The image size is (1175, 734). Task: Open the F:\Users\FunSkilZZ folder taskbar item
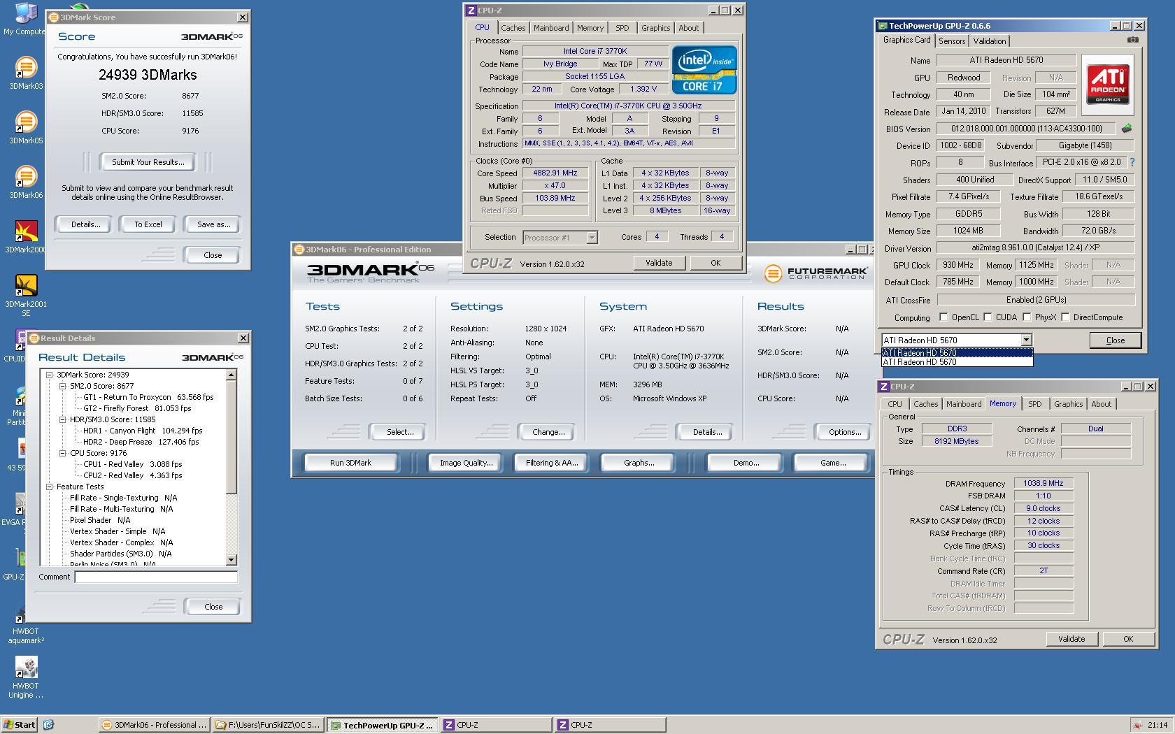point(268,725)
